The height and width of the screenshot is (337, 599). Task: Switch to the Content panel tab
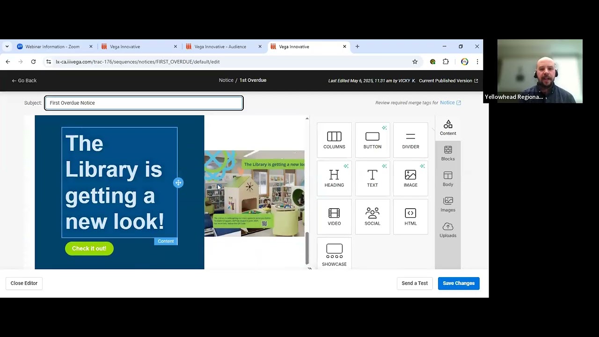click(x=448, y=128)
